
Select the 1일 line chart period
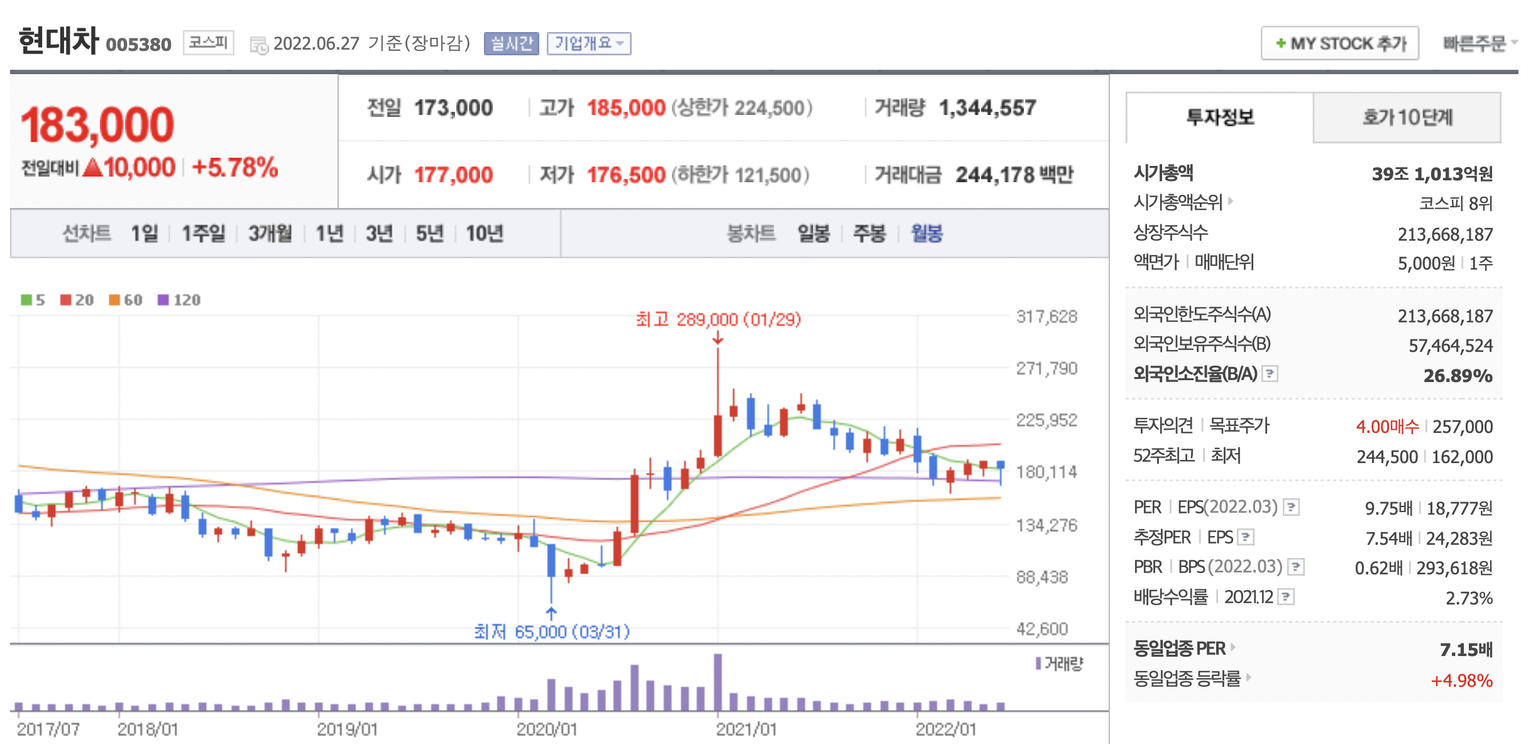click(x=145, y=234)
